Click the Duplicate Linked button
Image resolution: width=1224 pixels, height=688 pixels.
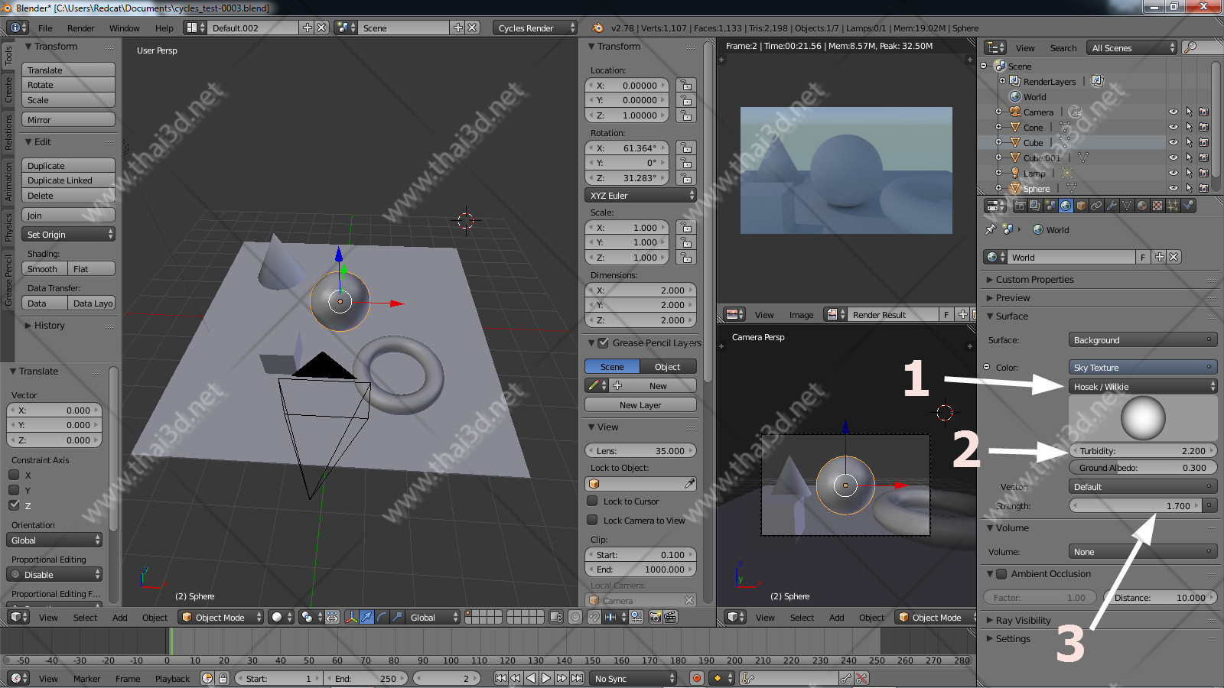tap(68, 180)
